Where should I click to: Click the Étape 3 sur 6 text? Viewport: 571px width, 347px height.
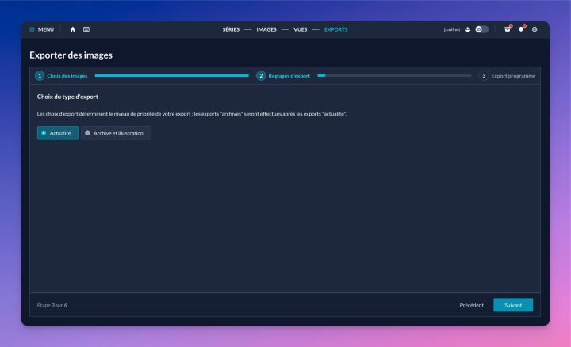(x=52, y=305)
